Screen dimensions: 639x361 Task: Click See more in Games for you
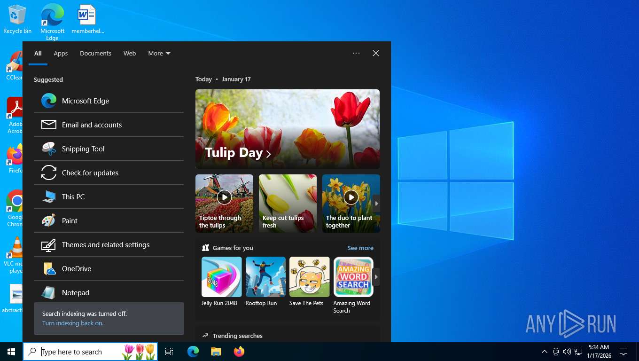[360, 248]
